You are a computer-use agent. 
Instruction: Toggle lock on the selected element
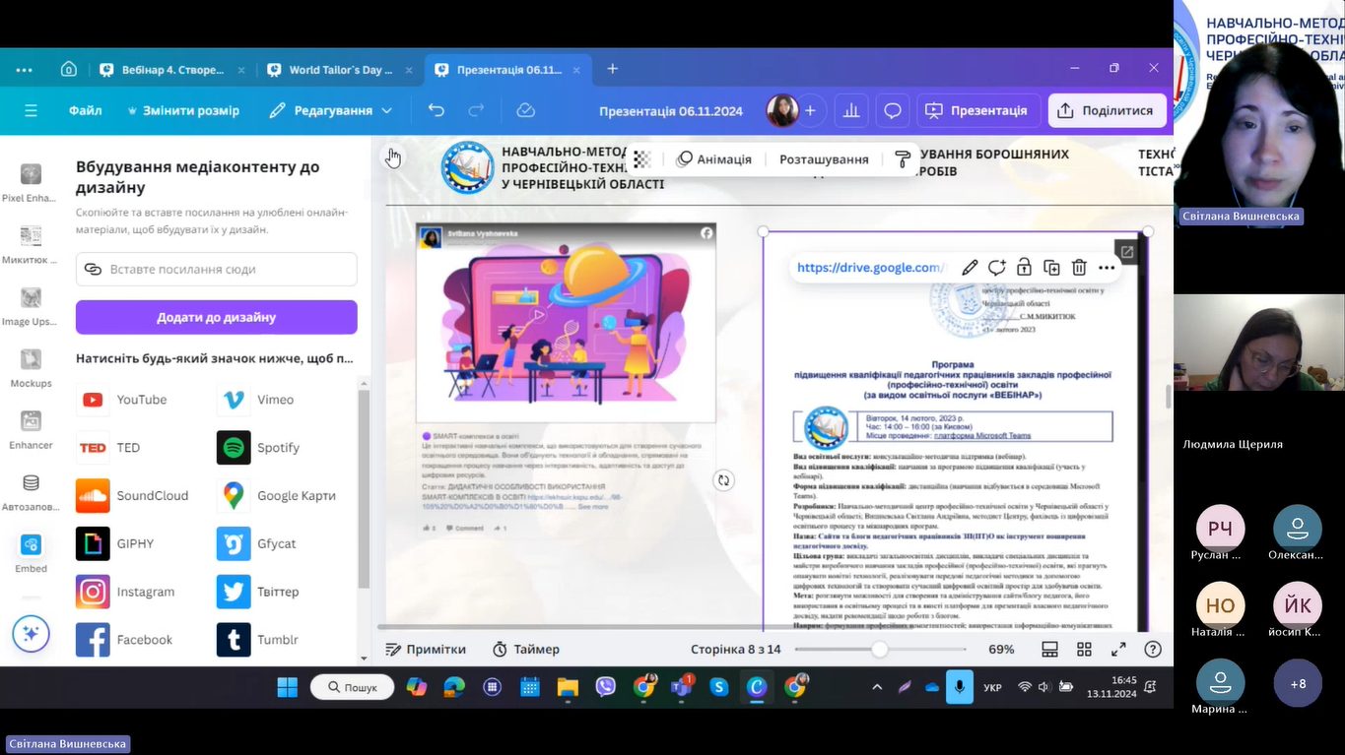[1024, 268]
